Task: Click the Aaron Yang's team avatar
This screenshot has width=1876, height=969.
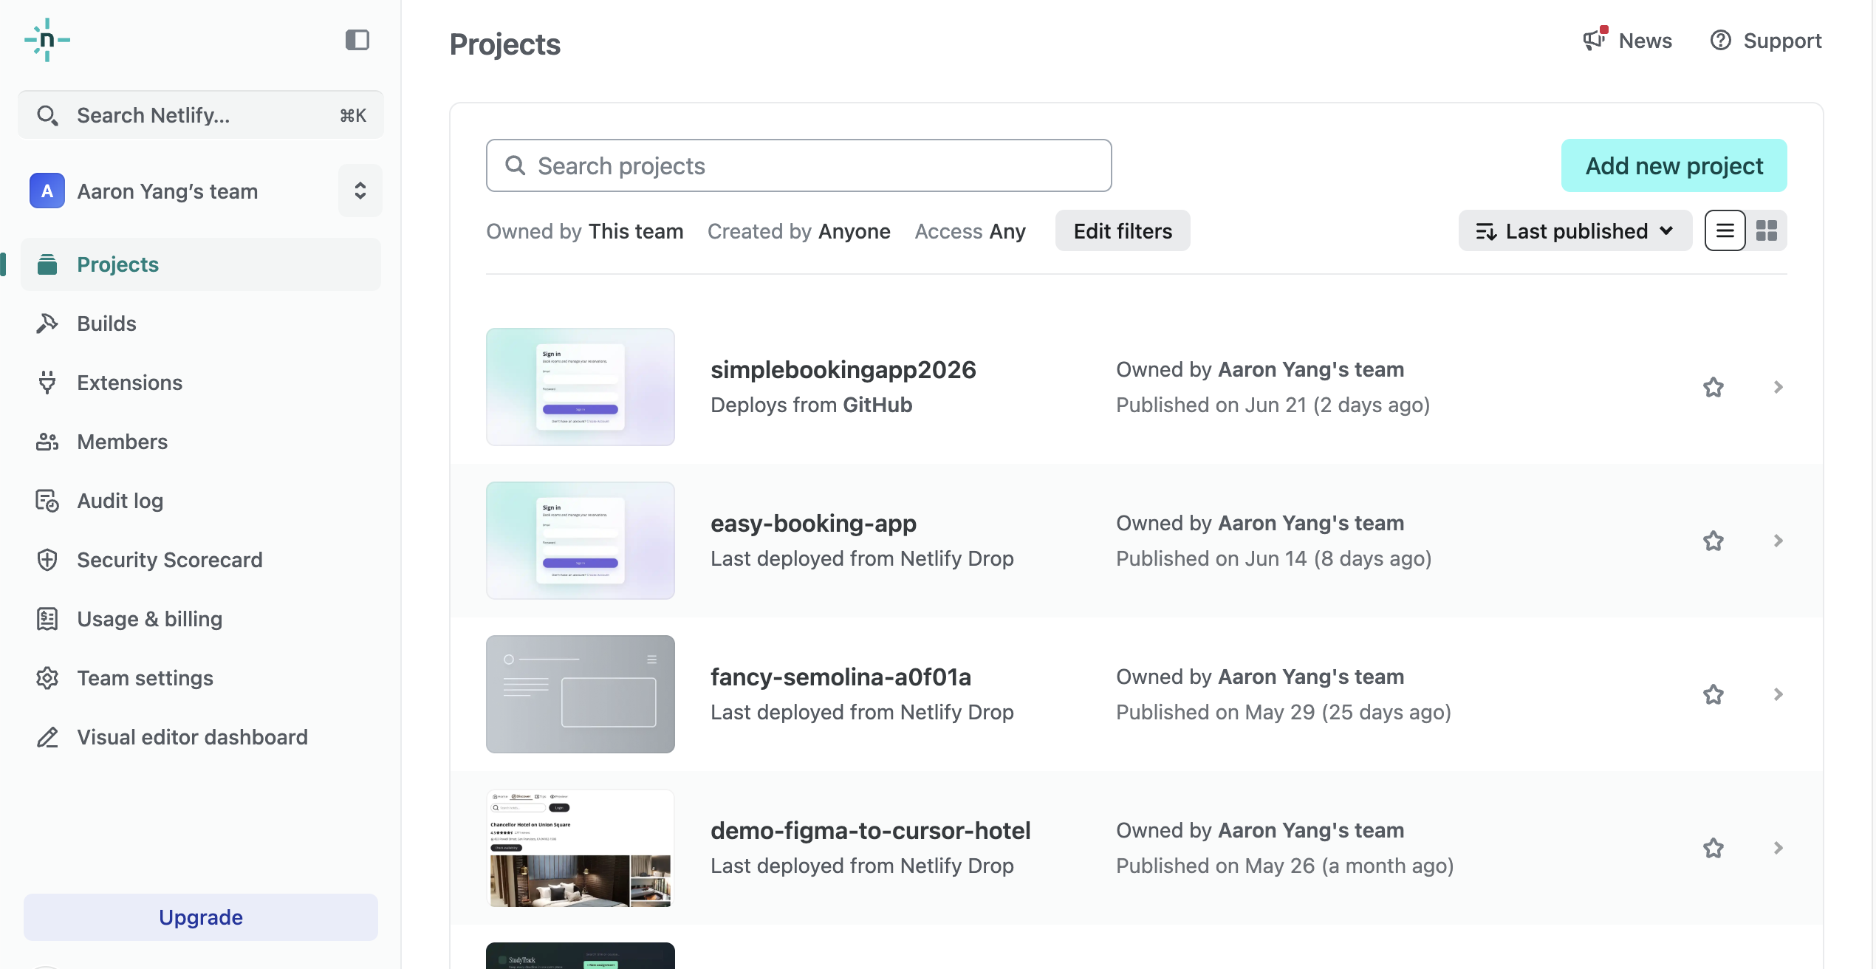Action: tap(47, 191)
